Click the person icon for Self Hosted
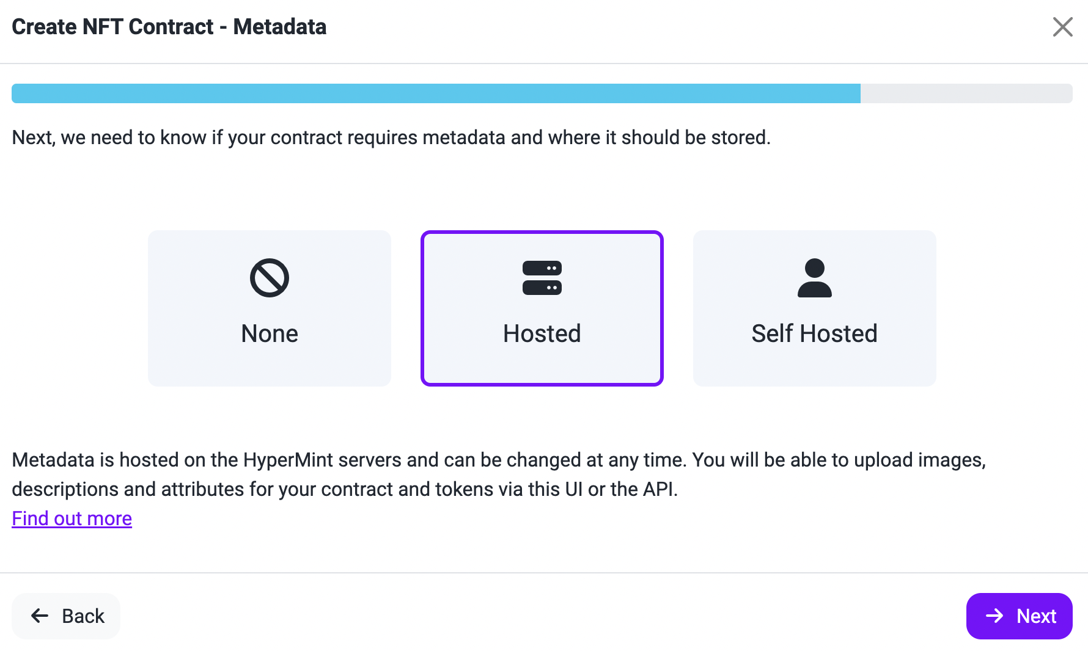The height and width of the screenshot is (651, 1088). pyautogui.click(x=815, y=278)
